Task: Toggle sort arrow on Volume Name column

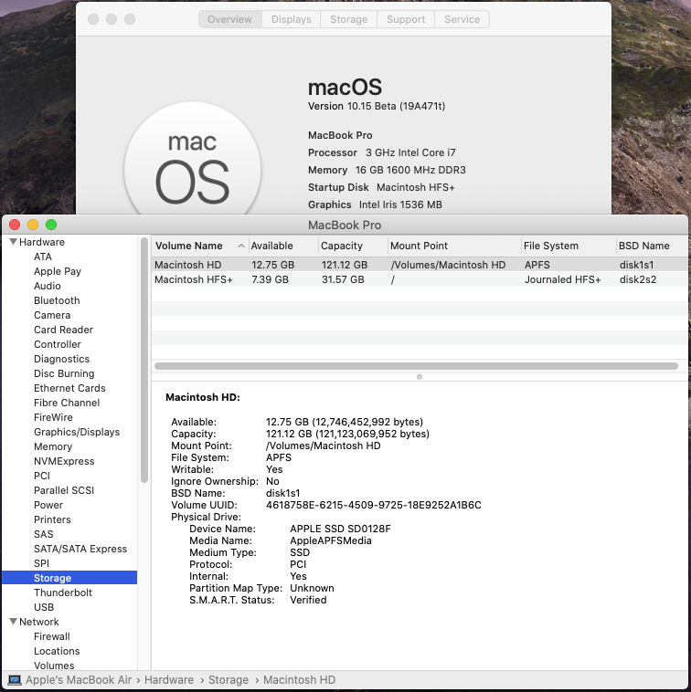Action: coord(241,246)
